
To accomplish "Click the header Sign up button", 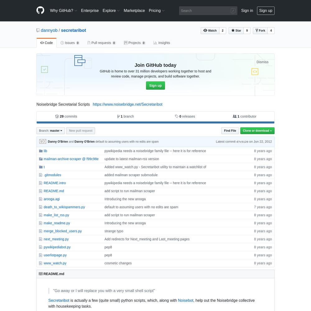I will coord(266,11).
